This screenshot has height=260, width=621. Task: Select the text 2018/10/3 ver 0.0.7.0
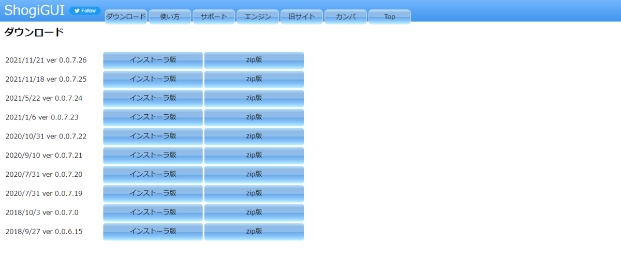click(42, 212)
